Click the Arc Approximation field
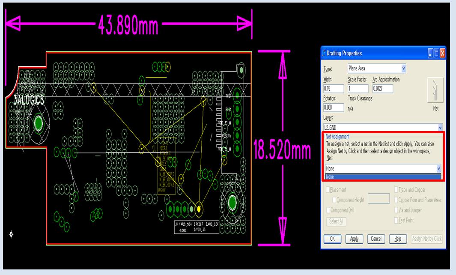This screenshot has height=275, width=456. tap(382, 89)
